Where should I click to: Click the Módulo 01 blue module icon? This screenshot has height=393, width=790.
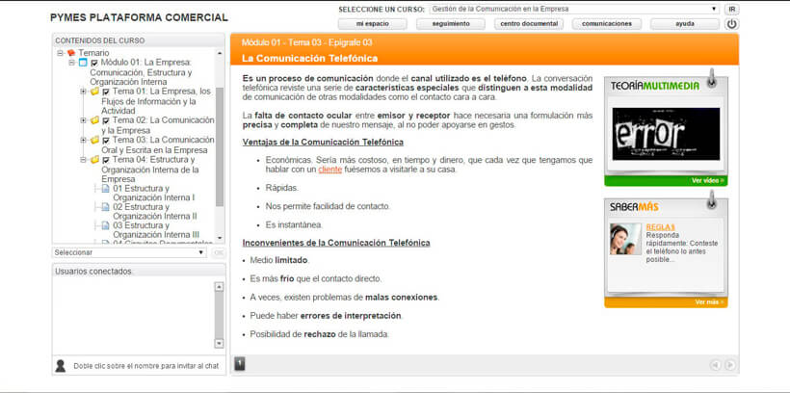click(x=83, y=63)
